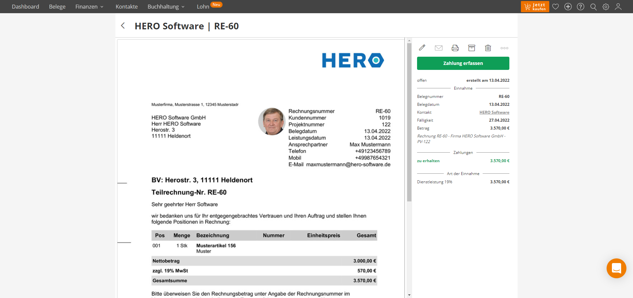Click the email maxmustermann@hero-software.de
633x298 pixels.
pos(348,164)
